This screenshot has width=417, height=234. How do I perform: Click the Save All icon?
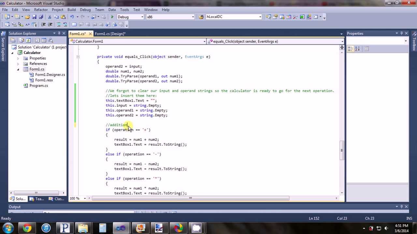point(41,17)
